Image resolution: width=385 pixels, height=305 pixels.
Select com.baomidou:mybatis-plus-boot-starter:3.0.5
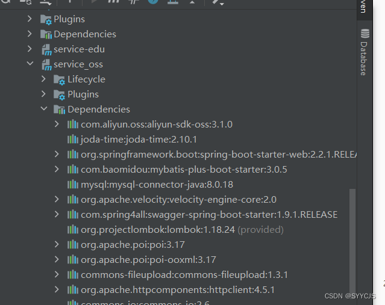[x=184, y=170]
